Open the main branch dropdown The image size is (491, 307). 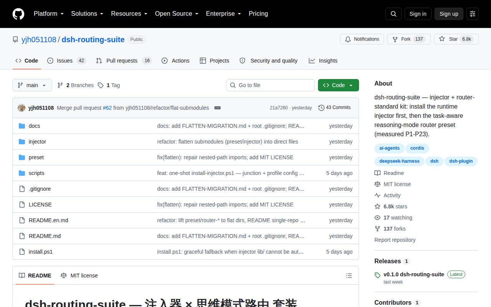[x=32, y=85]
